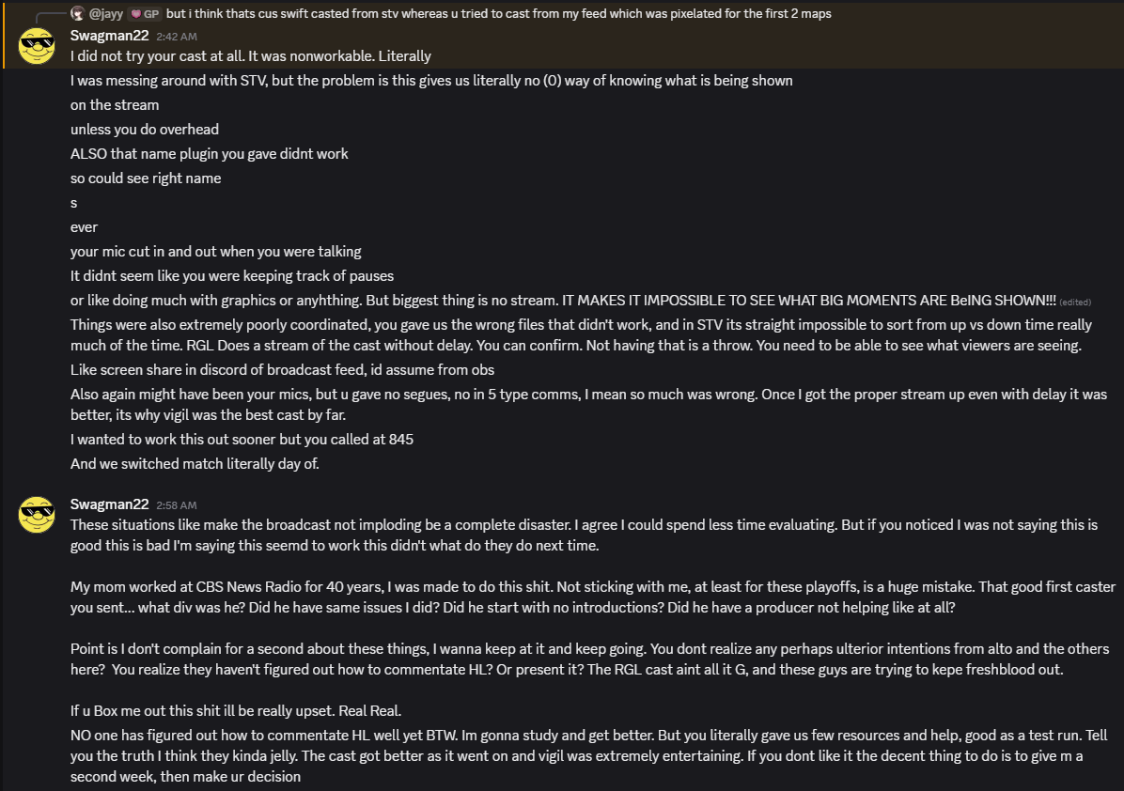The image size is (1124, 791).
Task: Click the Swagman22 username at 2:42 AM
Action: click(110, 36)
